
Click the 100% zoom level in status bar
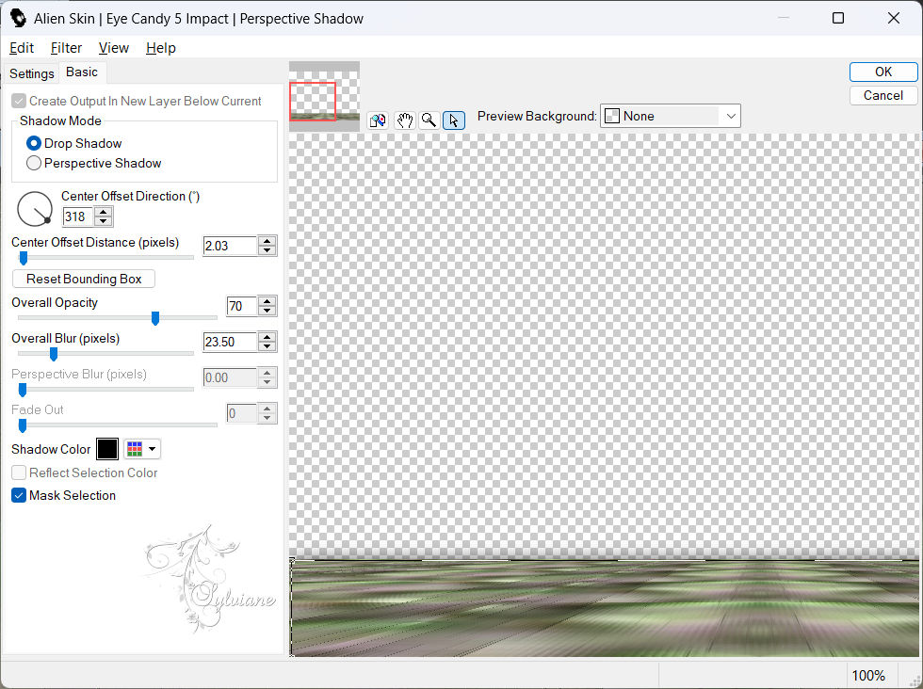click(868, 676)
